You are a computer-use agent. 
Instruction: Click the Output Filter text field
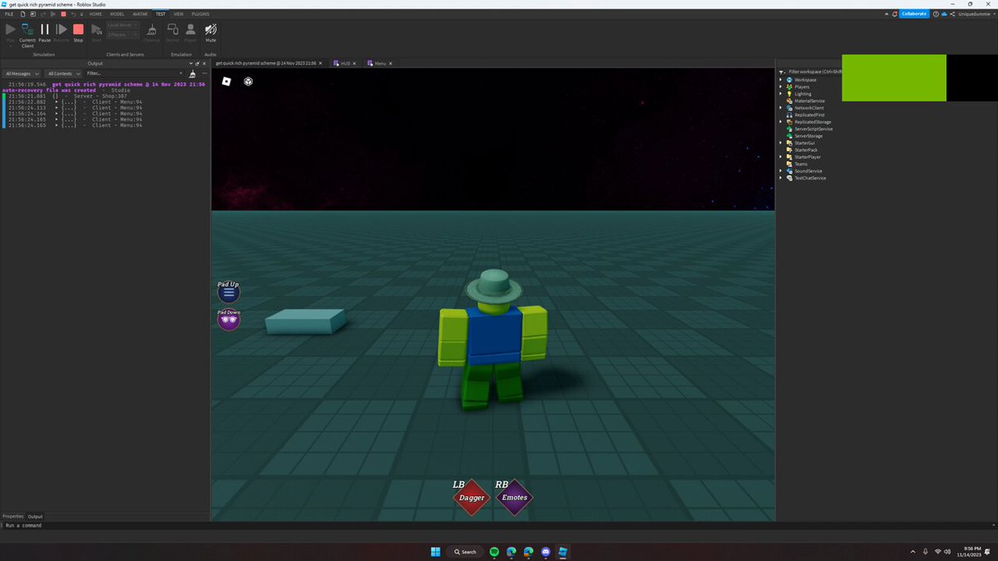tap(134, 73)
